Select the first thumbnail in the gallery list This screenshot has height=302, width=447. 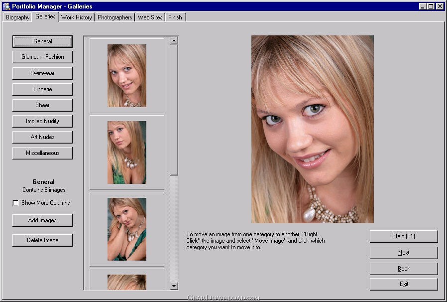[127, 76]
